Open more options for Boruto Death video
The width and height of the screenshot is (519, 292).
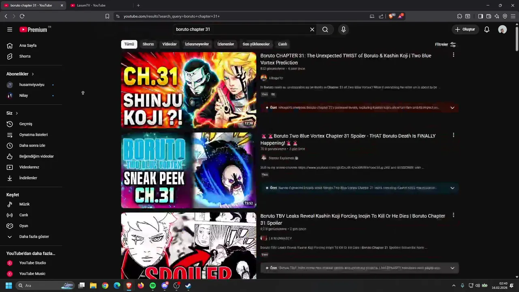[x=453, y=135]
